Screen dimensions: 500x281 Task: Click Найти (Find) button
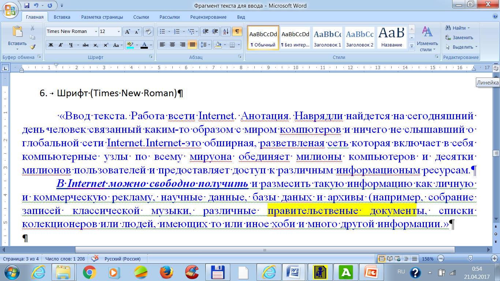pyautogui.click(x=457, y=28)
